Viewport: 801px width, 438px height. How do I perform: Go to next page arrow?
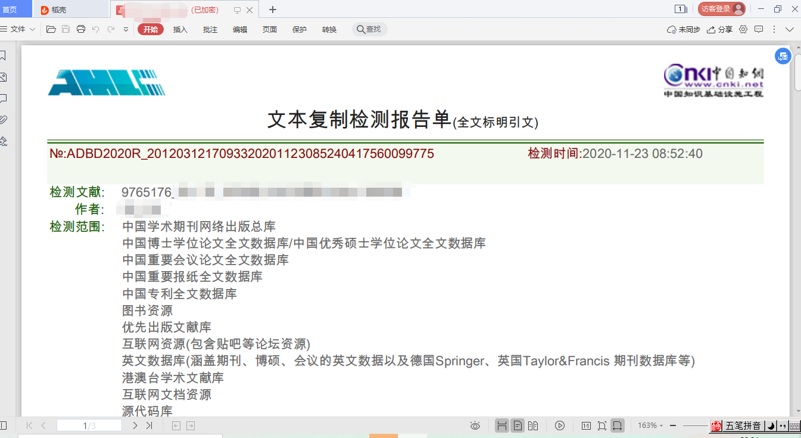pos(135,425)
